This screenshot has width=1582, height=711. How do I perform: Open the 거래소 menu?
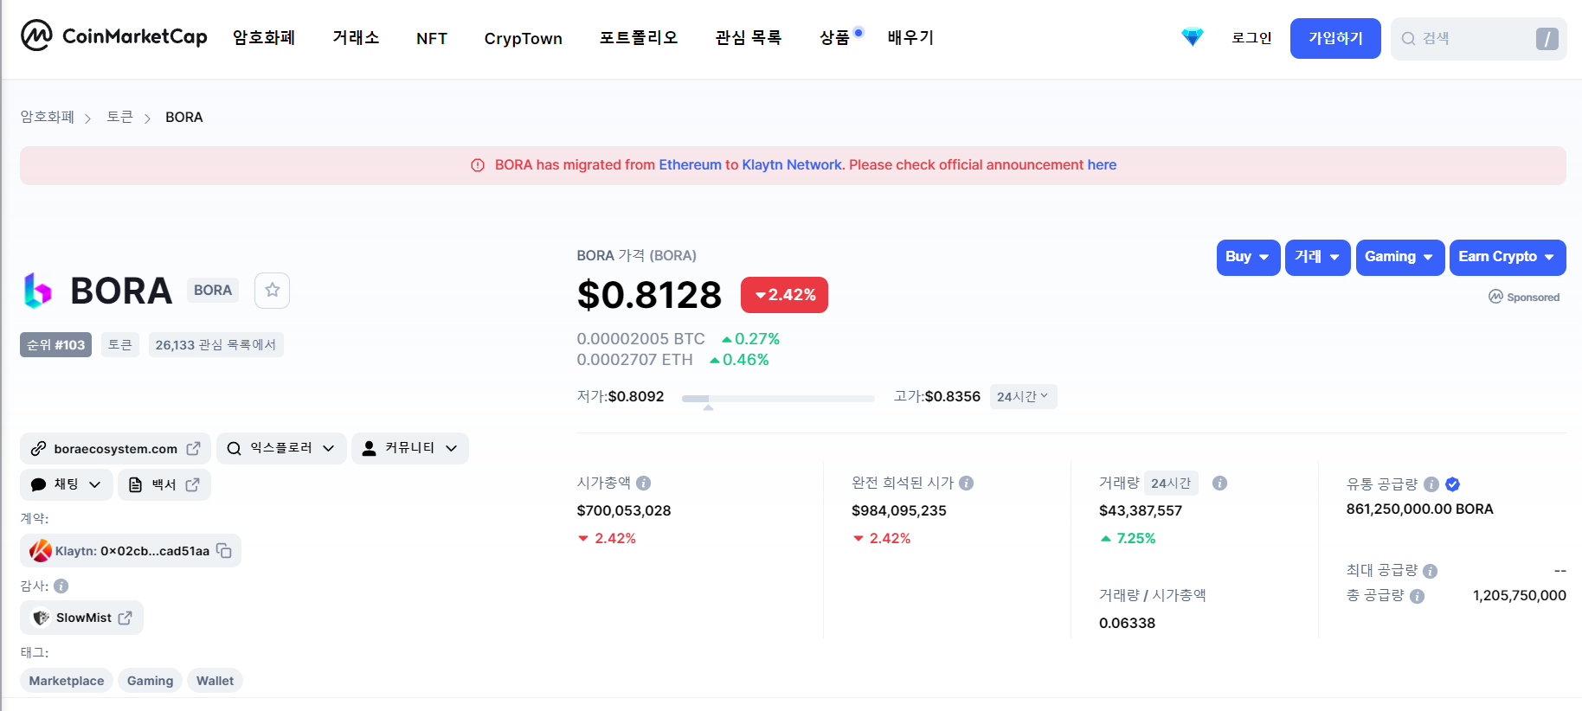click(x=356, y=38)
